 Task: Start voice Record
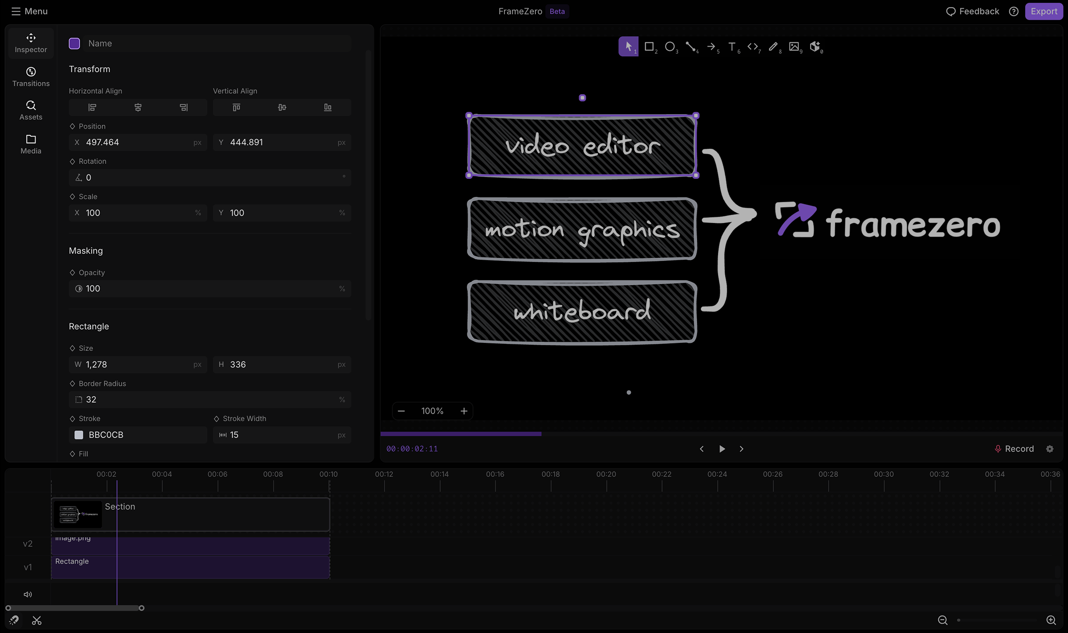[1014, 448]
